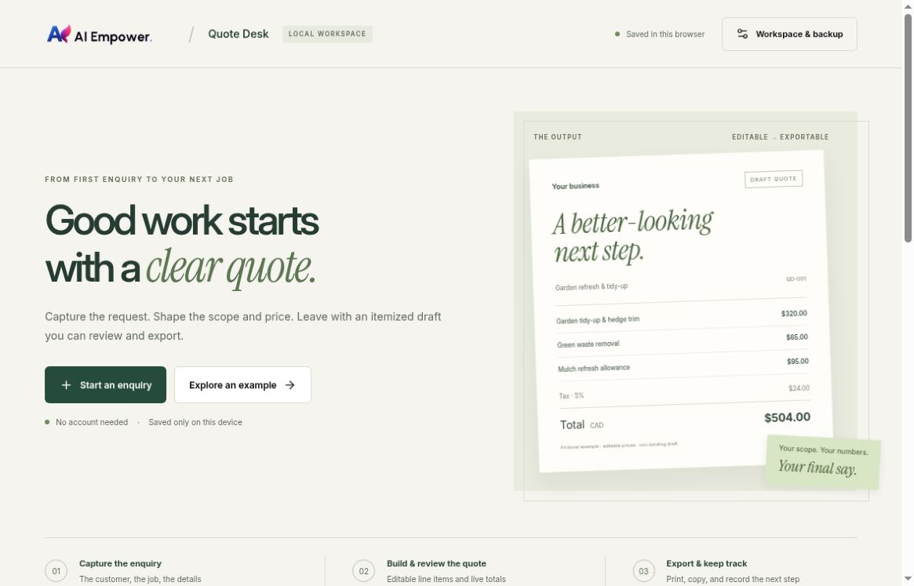Click the arrow icon on Explore an example
Screen dimensions: 914x586
(x=289, y=385)
